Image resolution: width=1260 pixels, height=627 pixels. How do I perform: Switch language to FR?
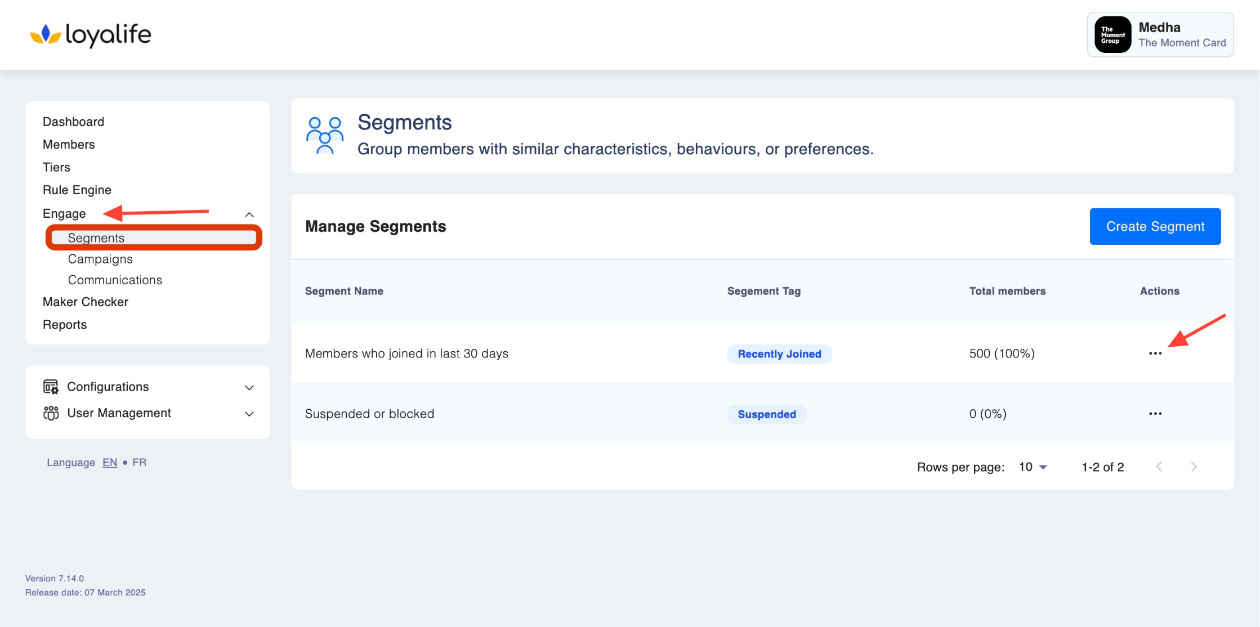pos(139,462)
